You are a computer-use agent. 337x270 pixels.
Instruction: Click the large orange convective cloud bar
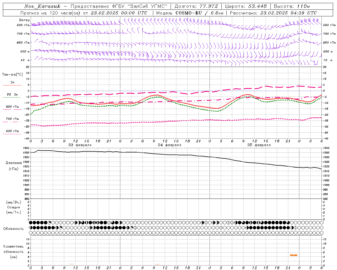294,255
